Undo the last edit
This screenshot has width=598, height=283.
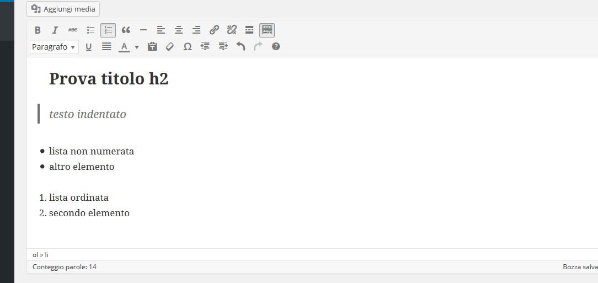[241, 47]
